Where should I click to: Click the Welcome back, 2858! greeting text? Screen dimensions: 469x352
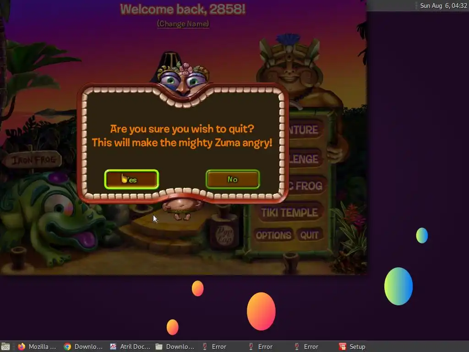183,9
